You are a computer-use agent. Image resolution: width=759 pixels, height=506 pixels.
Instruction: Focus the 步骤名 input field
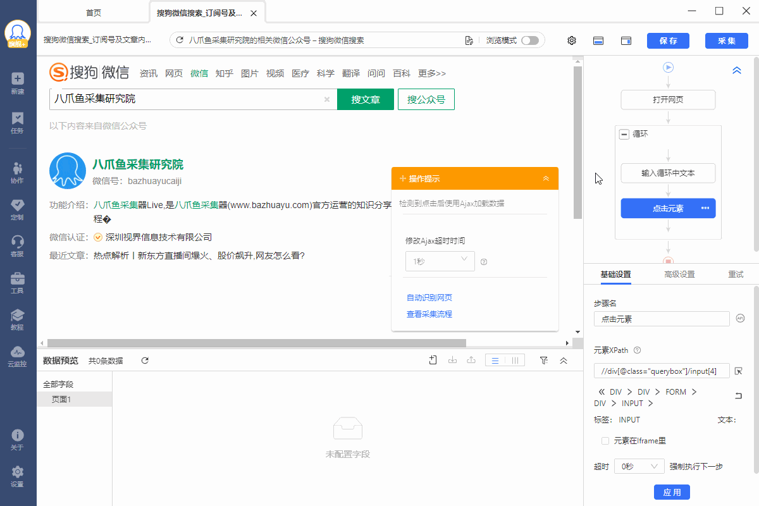[662, 319]
